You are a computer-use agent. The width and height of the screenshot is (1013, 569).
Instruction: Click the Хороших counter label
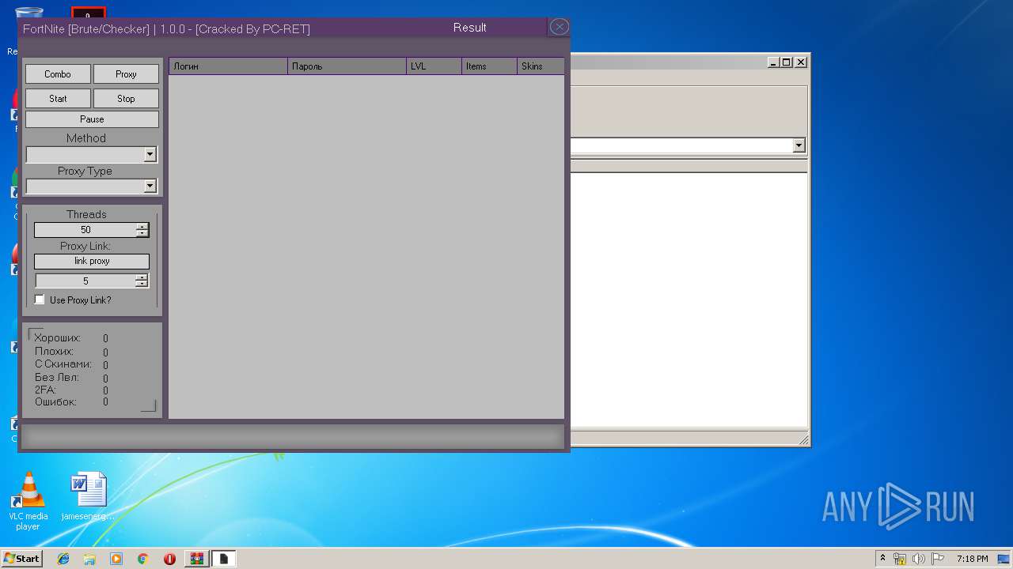(57, 338)
